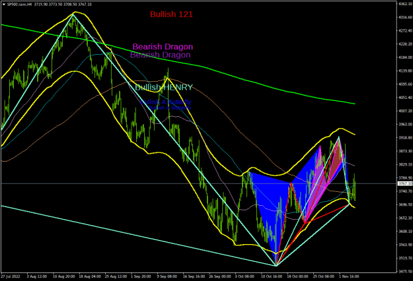Select the bright green descending moving average line
Image resolution: width=413 pixels, height=281 pixels.
click(178, 62)
